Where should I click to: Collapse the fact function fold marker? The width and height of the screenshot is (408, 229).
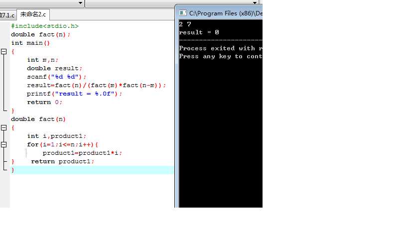3,127
